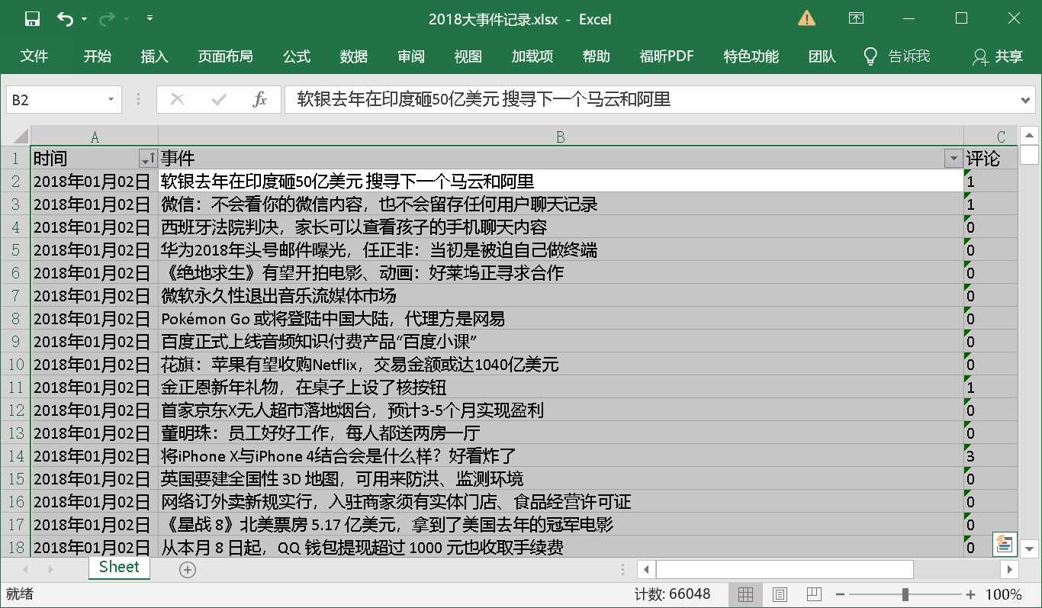Viewport: 1042px width, 608px height.
Task: Select row 5 header
Action: pos(15,250)
